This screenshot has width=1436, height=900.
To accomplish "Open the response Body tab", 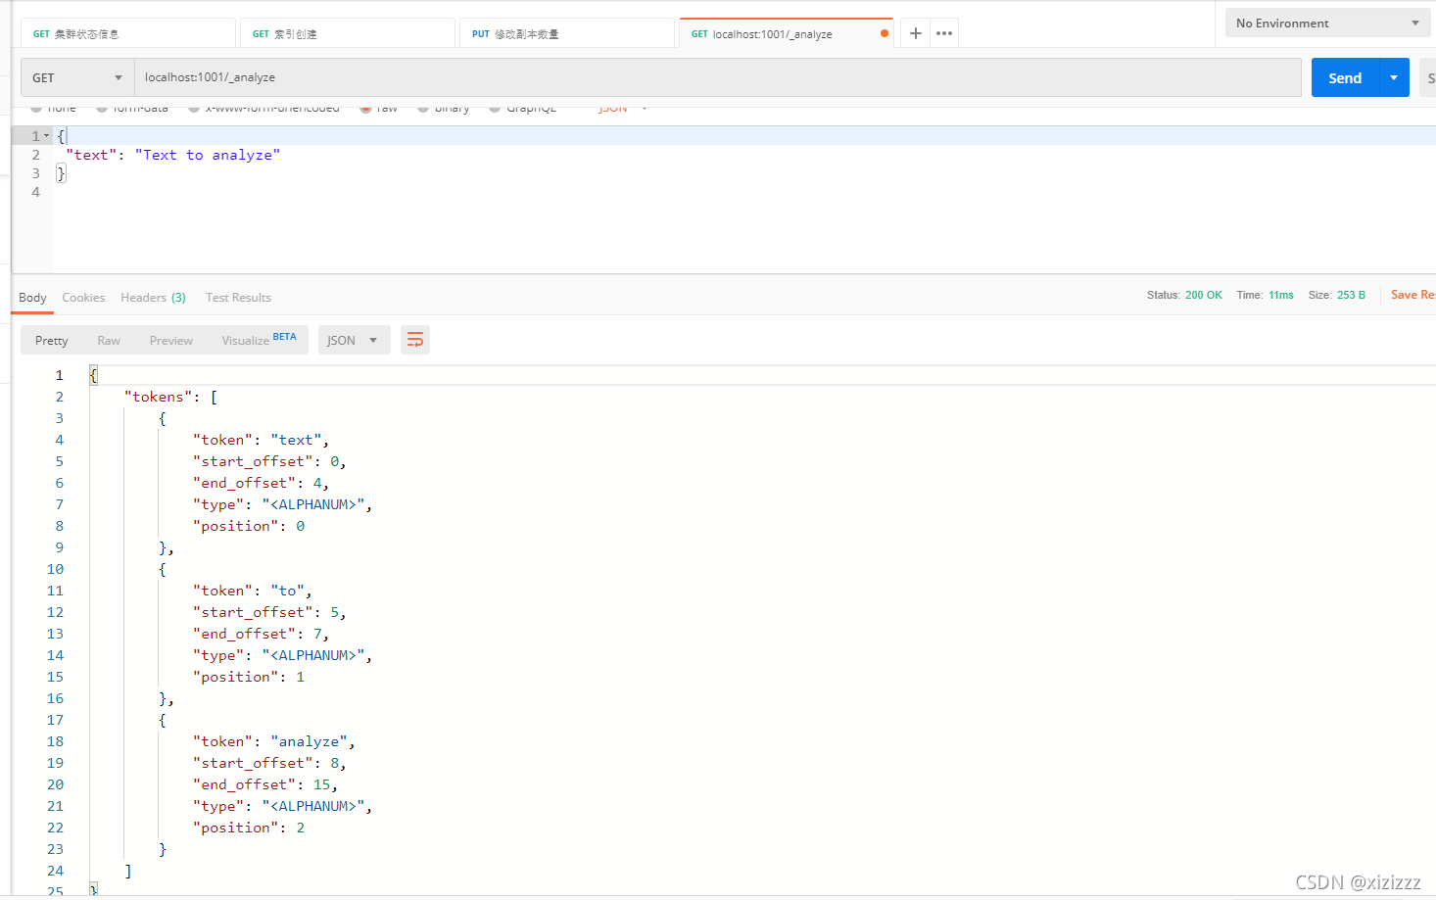I will 32,297.
